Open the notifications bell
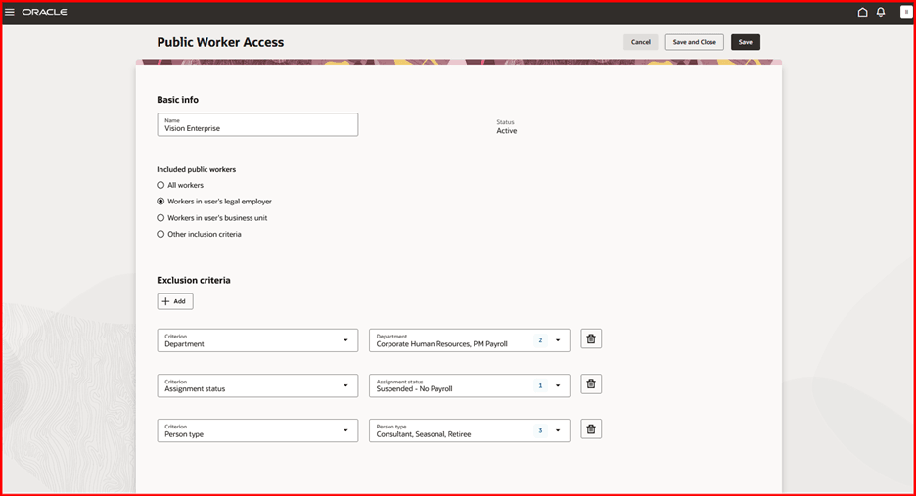 pos(881,12)
